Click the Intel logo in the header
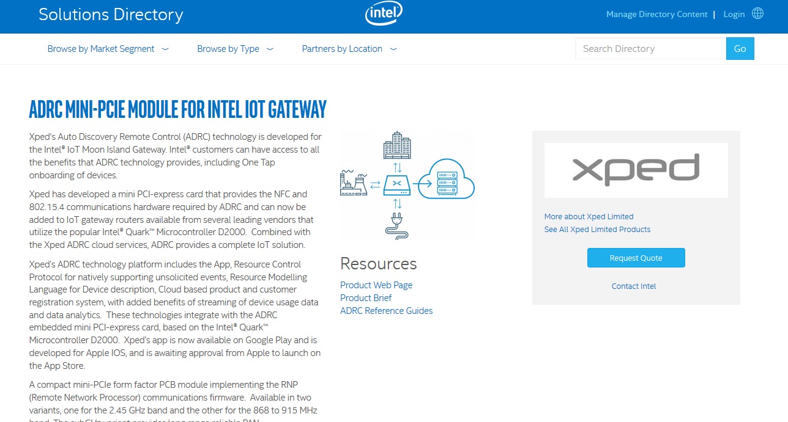 point(384,13)
